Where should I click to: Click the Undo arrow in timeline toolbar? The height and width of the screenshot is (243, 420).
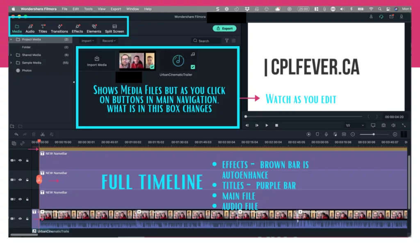click(x=16, y=134)
